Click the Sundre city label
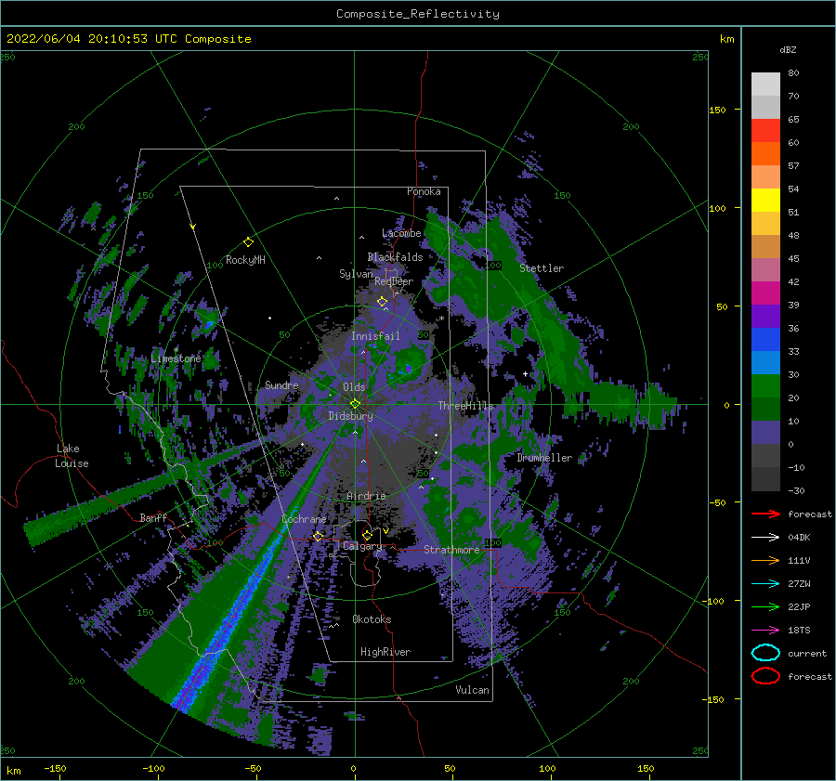Image resolution: width=836 pixels, height=781 pixels. pyautogui.click(x=281, y=384)
